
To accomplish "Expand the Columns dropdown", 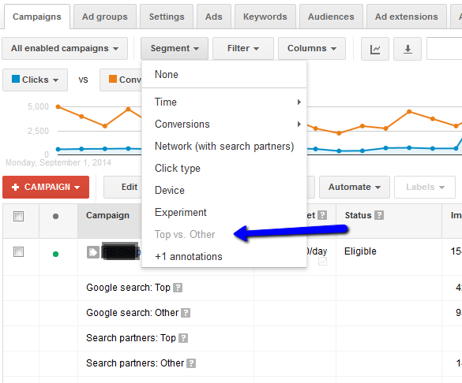I will pos(312,49).
